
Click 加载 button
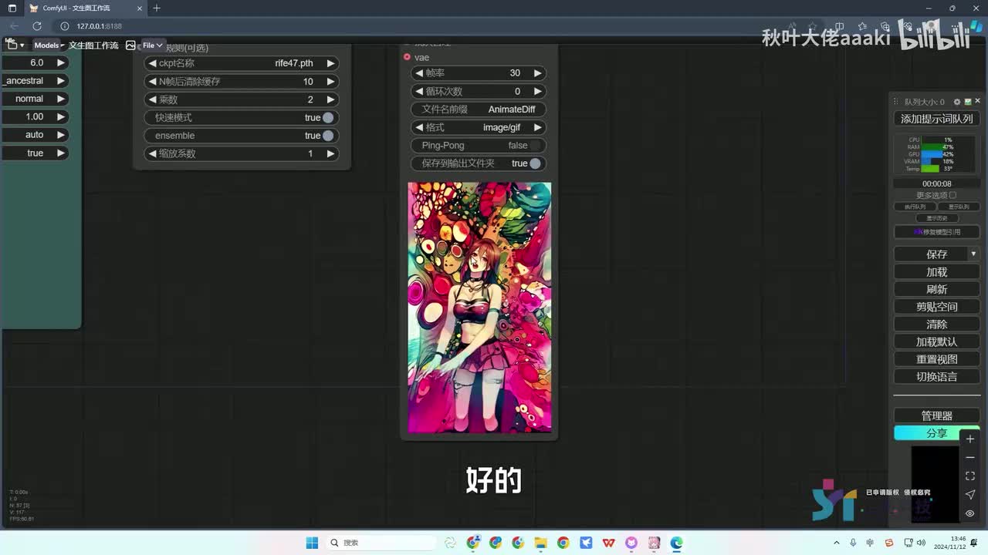(x=936, y=272)
